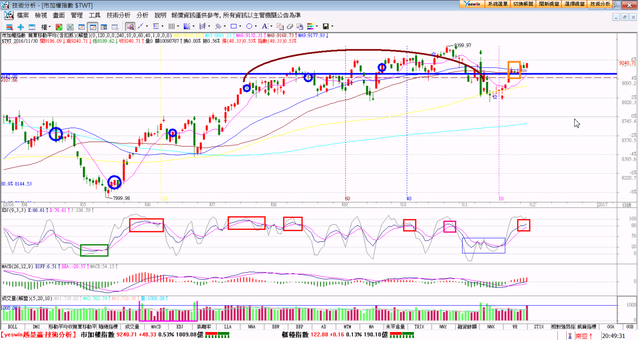Screen dimensions: 638x340
Task: Open the 檔案 menu
Action: [x=23, y=15]
